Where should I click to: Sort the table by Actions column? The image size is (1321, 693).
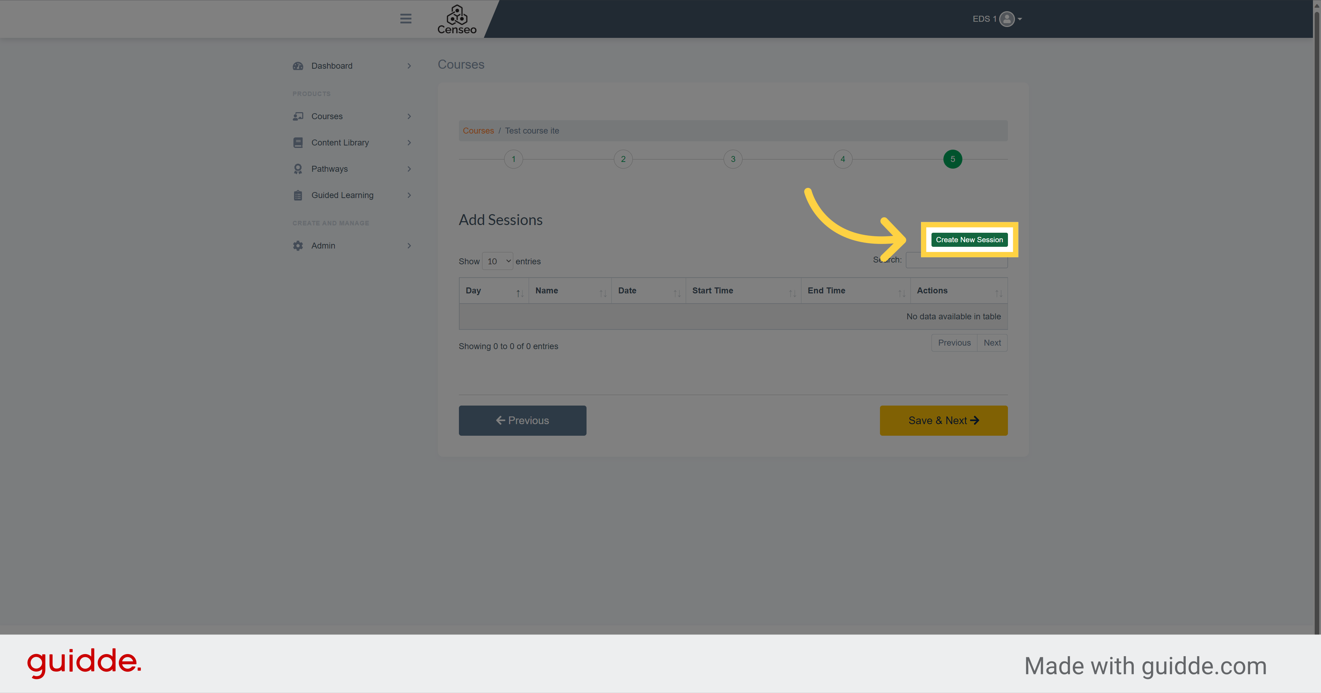[959, 291]
